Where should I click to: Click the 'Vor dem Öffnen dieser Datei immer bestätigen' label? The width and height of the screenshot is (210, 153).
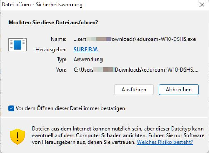(x=70, y=108)
